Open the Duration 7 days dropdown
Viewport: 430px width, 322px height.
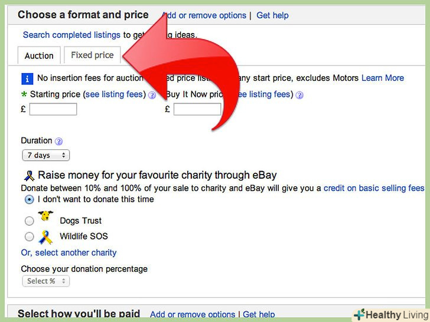[x=45, y=156]
